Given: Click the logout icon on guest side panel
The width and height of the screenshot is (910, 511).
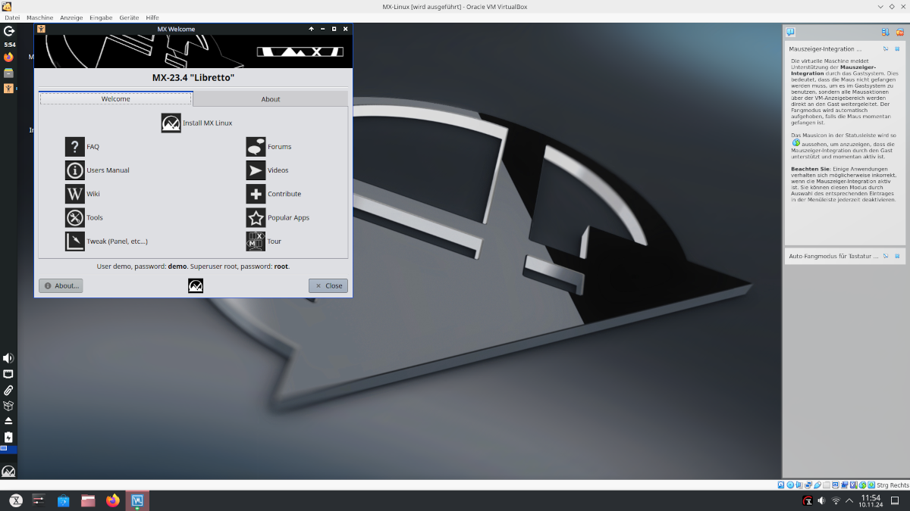Looking at the screenshot, I should point(9,31).
